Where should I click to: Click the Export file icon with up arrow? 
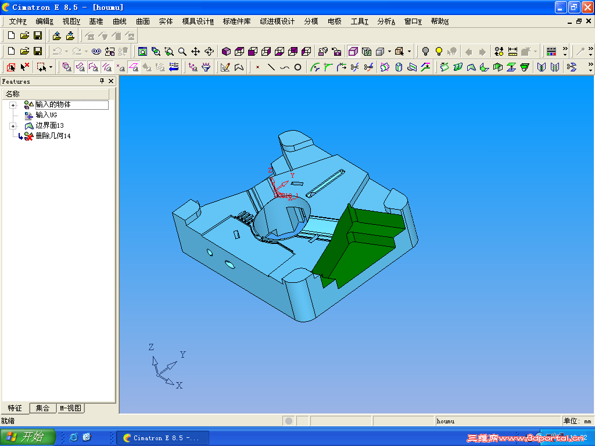(x=57, y=35)
